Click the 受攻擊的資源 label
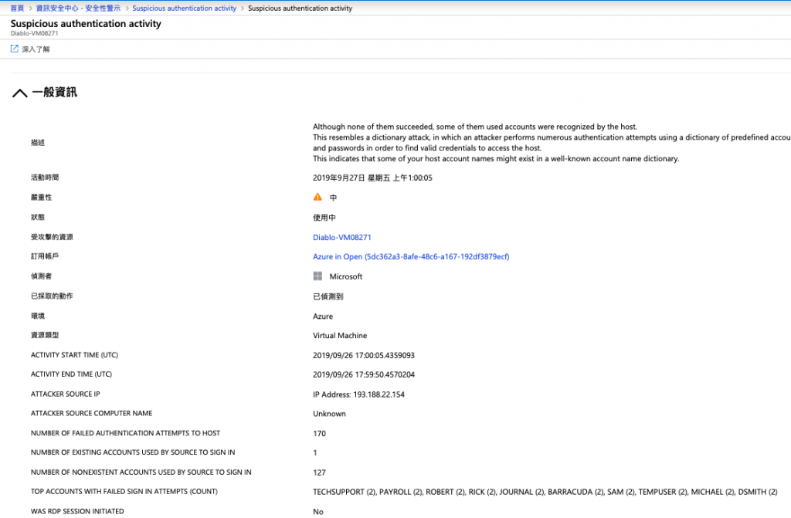 click(52, 237)
